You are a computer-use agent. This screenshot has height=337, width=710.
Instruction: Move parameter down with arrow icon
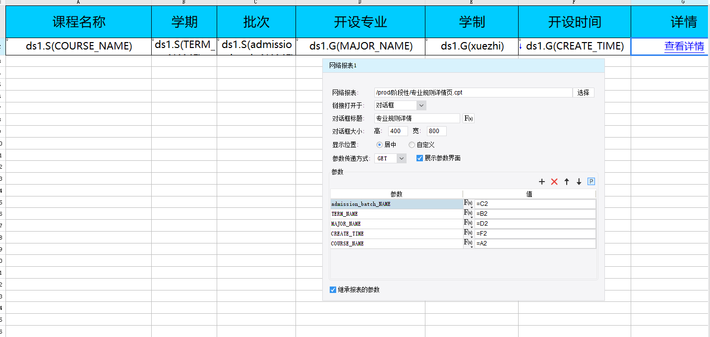(x=579, y=182)
